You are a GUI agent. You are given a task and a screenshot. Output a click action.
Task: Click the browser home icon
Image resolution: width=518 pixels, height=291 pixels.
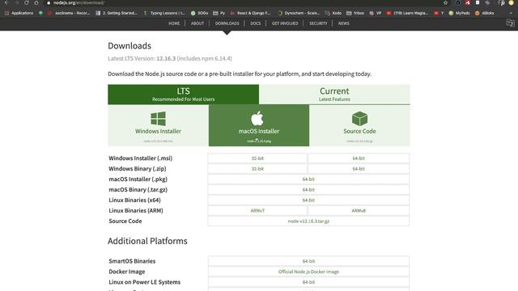click(x=36, y=2)
